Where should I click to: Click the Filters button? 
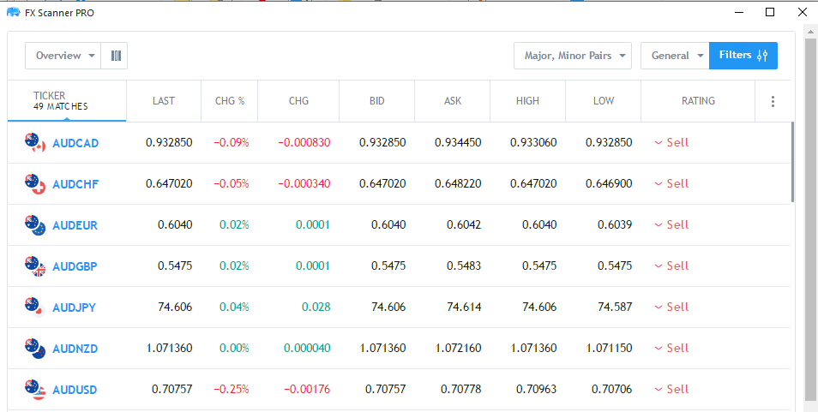click(x=743, y=56)
